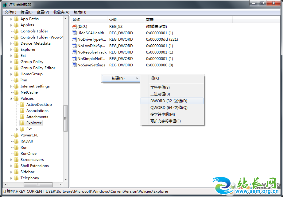Expand the Internet Settings tree node
283x197 pixels.
pos(11,86)
